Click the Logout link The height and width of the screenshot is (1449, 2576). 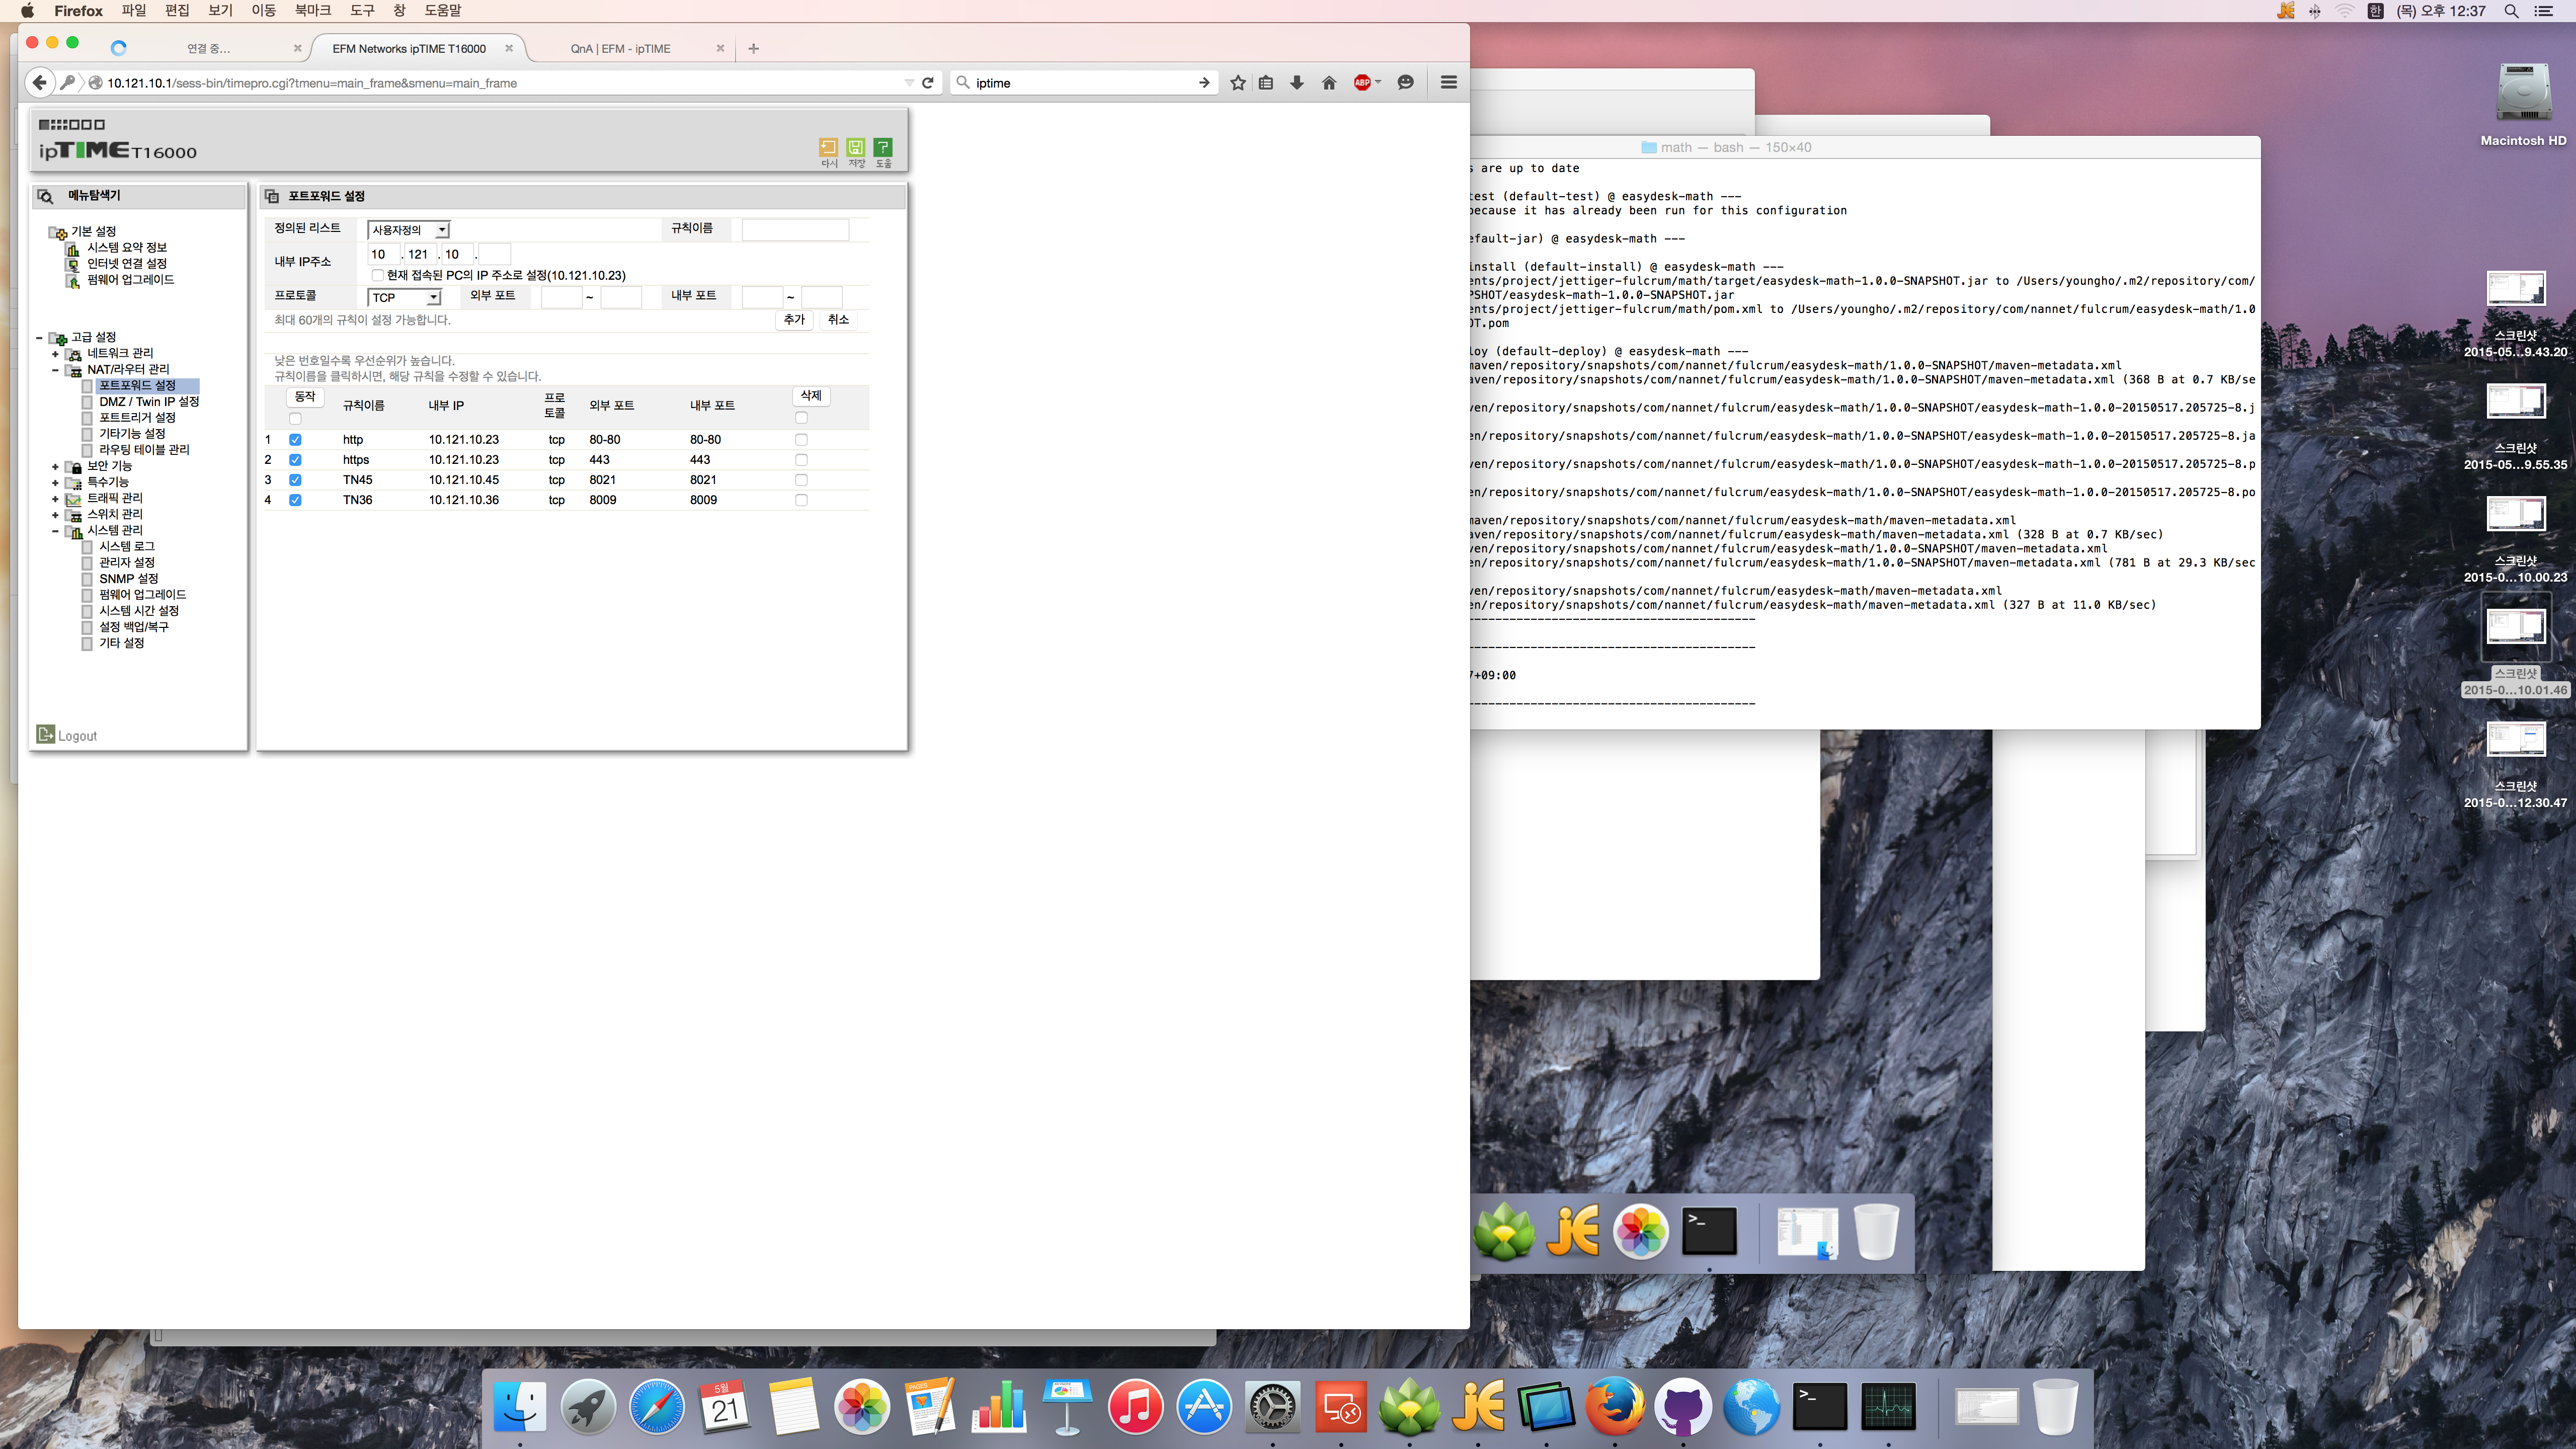[77, 736]
